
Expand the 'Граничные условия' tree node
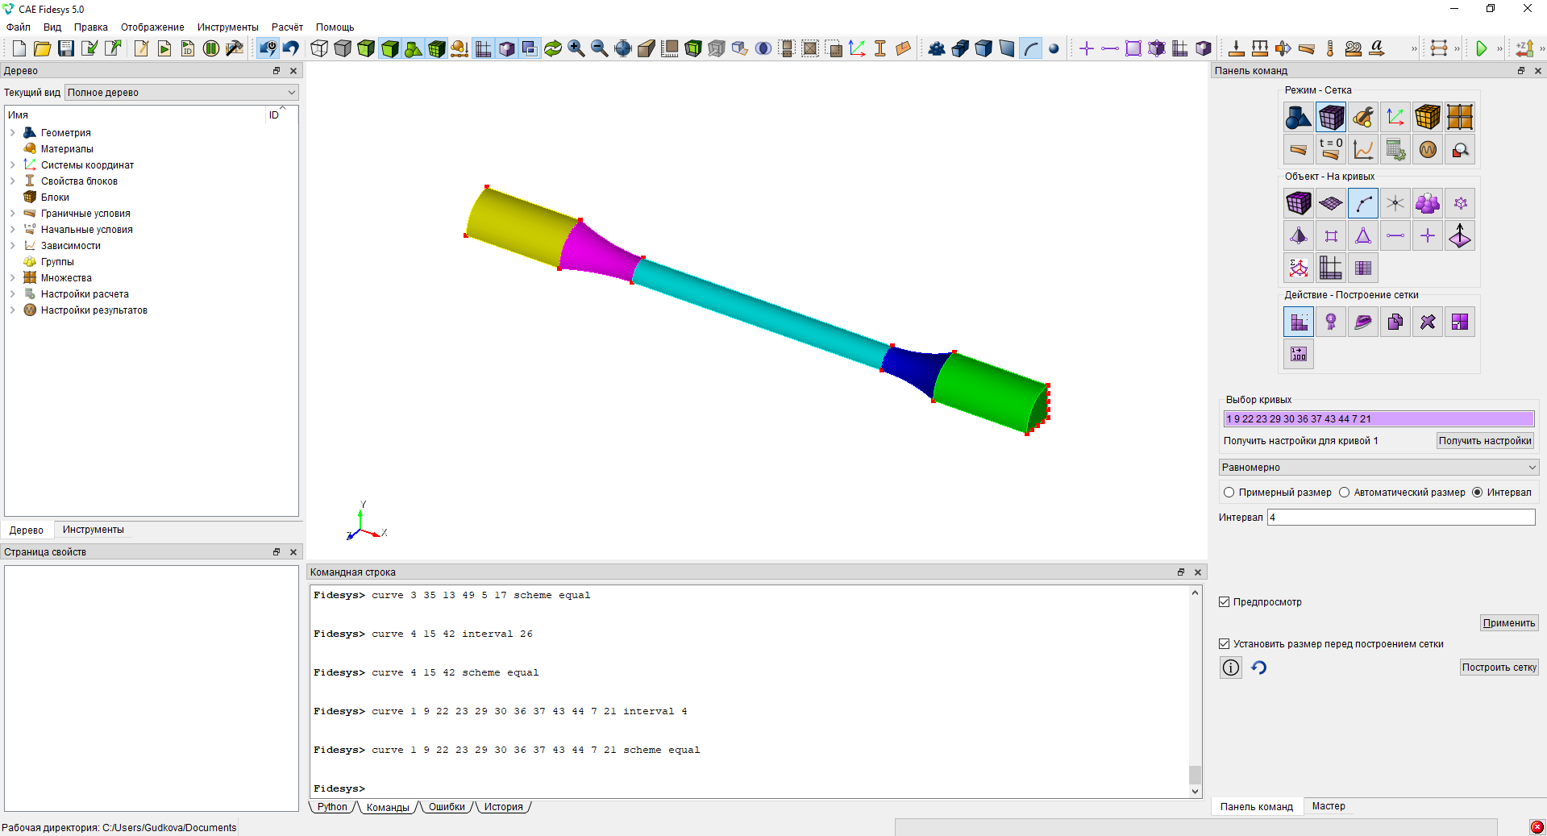click(x=13, y=214)
